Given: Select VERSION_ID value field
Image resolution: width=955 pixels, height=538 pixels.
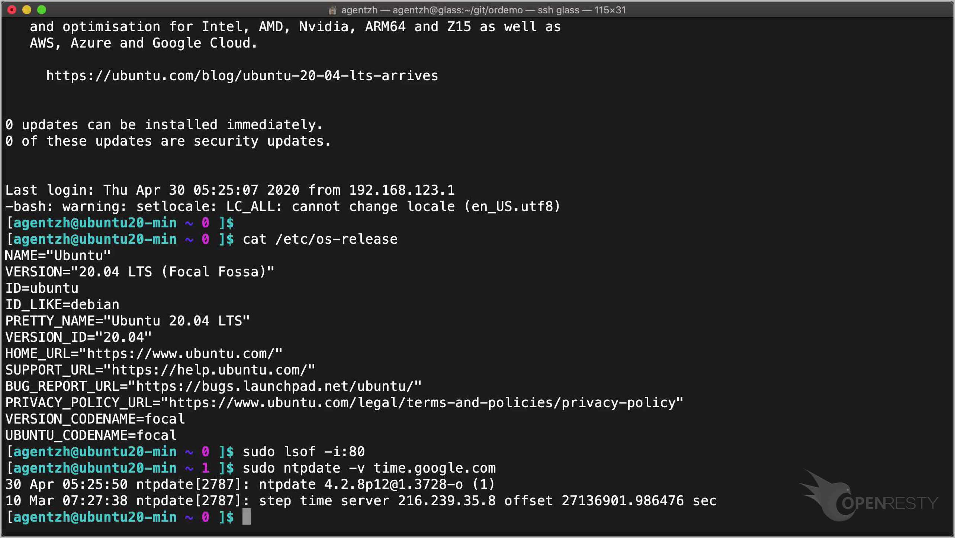Looking at the screenshot, I should pyautogui.click(x=122, y=337).
